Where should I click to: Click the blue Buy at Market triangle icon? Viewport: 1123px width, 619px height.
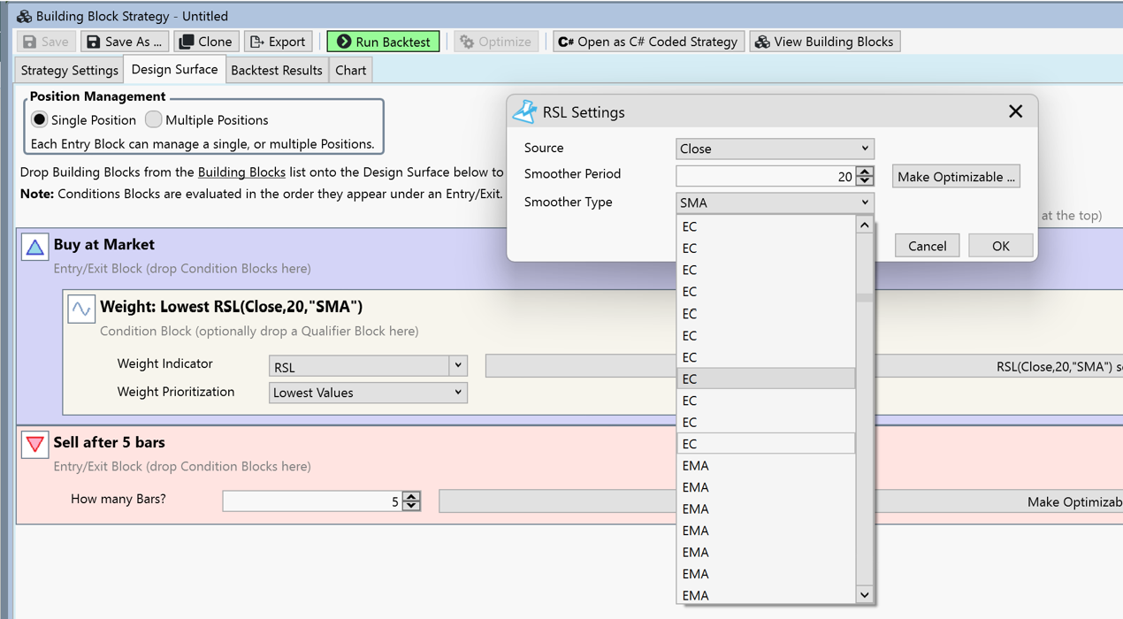[34, 248]
